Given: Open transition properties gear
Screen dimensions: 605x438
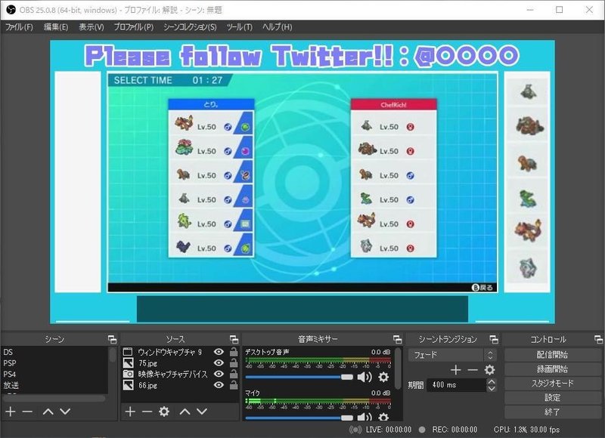Looking at the screenshot, I should pos(489,370).
